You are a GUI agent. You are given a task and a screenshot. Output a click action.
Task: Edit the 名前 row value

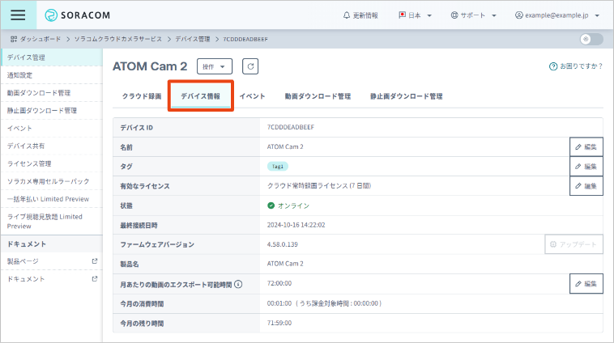point(586,147)
